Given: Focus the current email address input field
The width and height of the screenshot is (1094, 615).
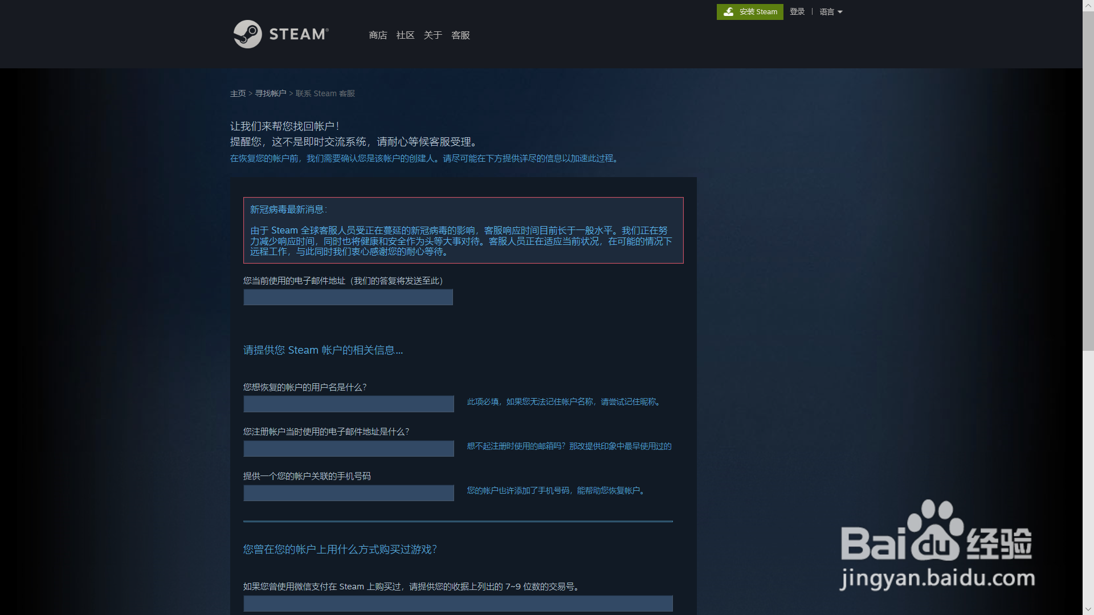Looking at the screenshot, I should click(348, 297).
